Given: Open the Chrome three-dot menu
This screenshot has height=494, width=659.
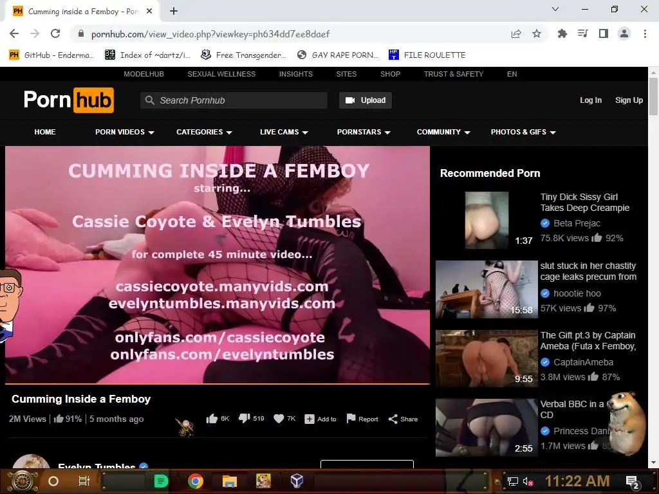Looking at the screenshot, I should [x=645, y=33].
